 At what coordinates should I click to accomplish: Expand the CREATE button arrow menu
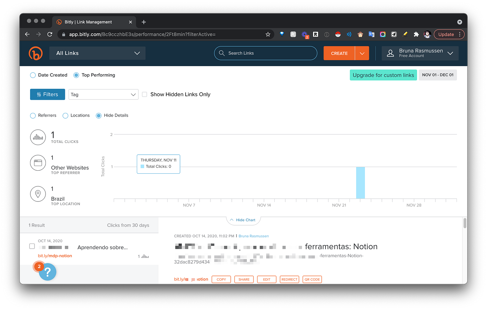tap(362, 53)
